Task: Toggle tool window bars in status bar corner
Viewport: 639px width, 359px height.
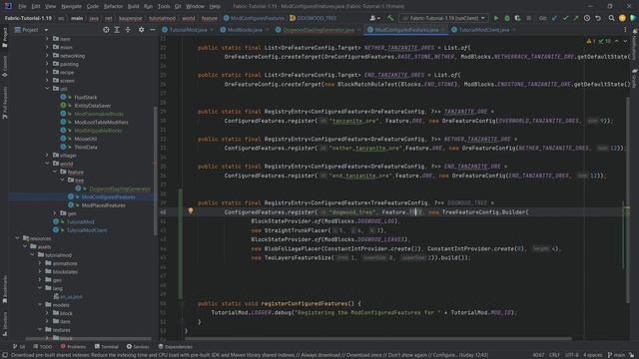Action: tap(4, 355)
